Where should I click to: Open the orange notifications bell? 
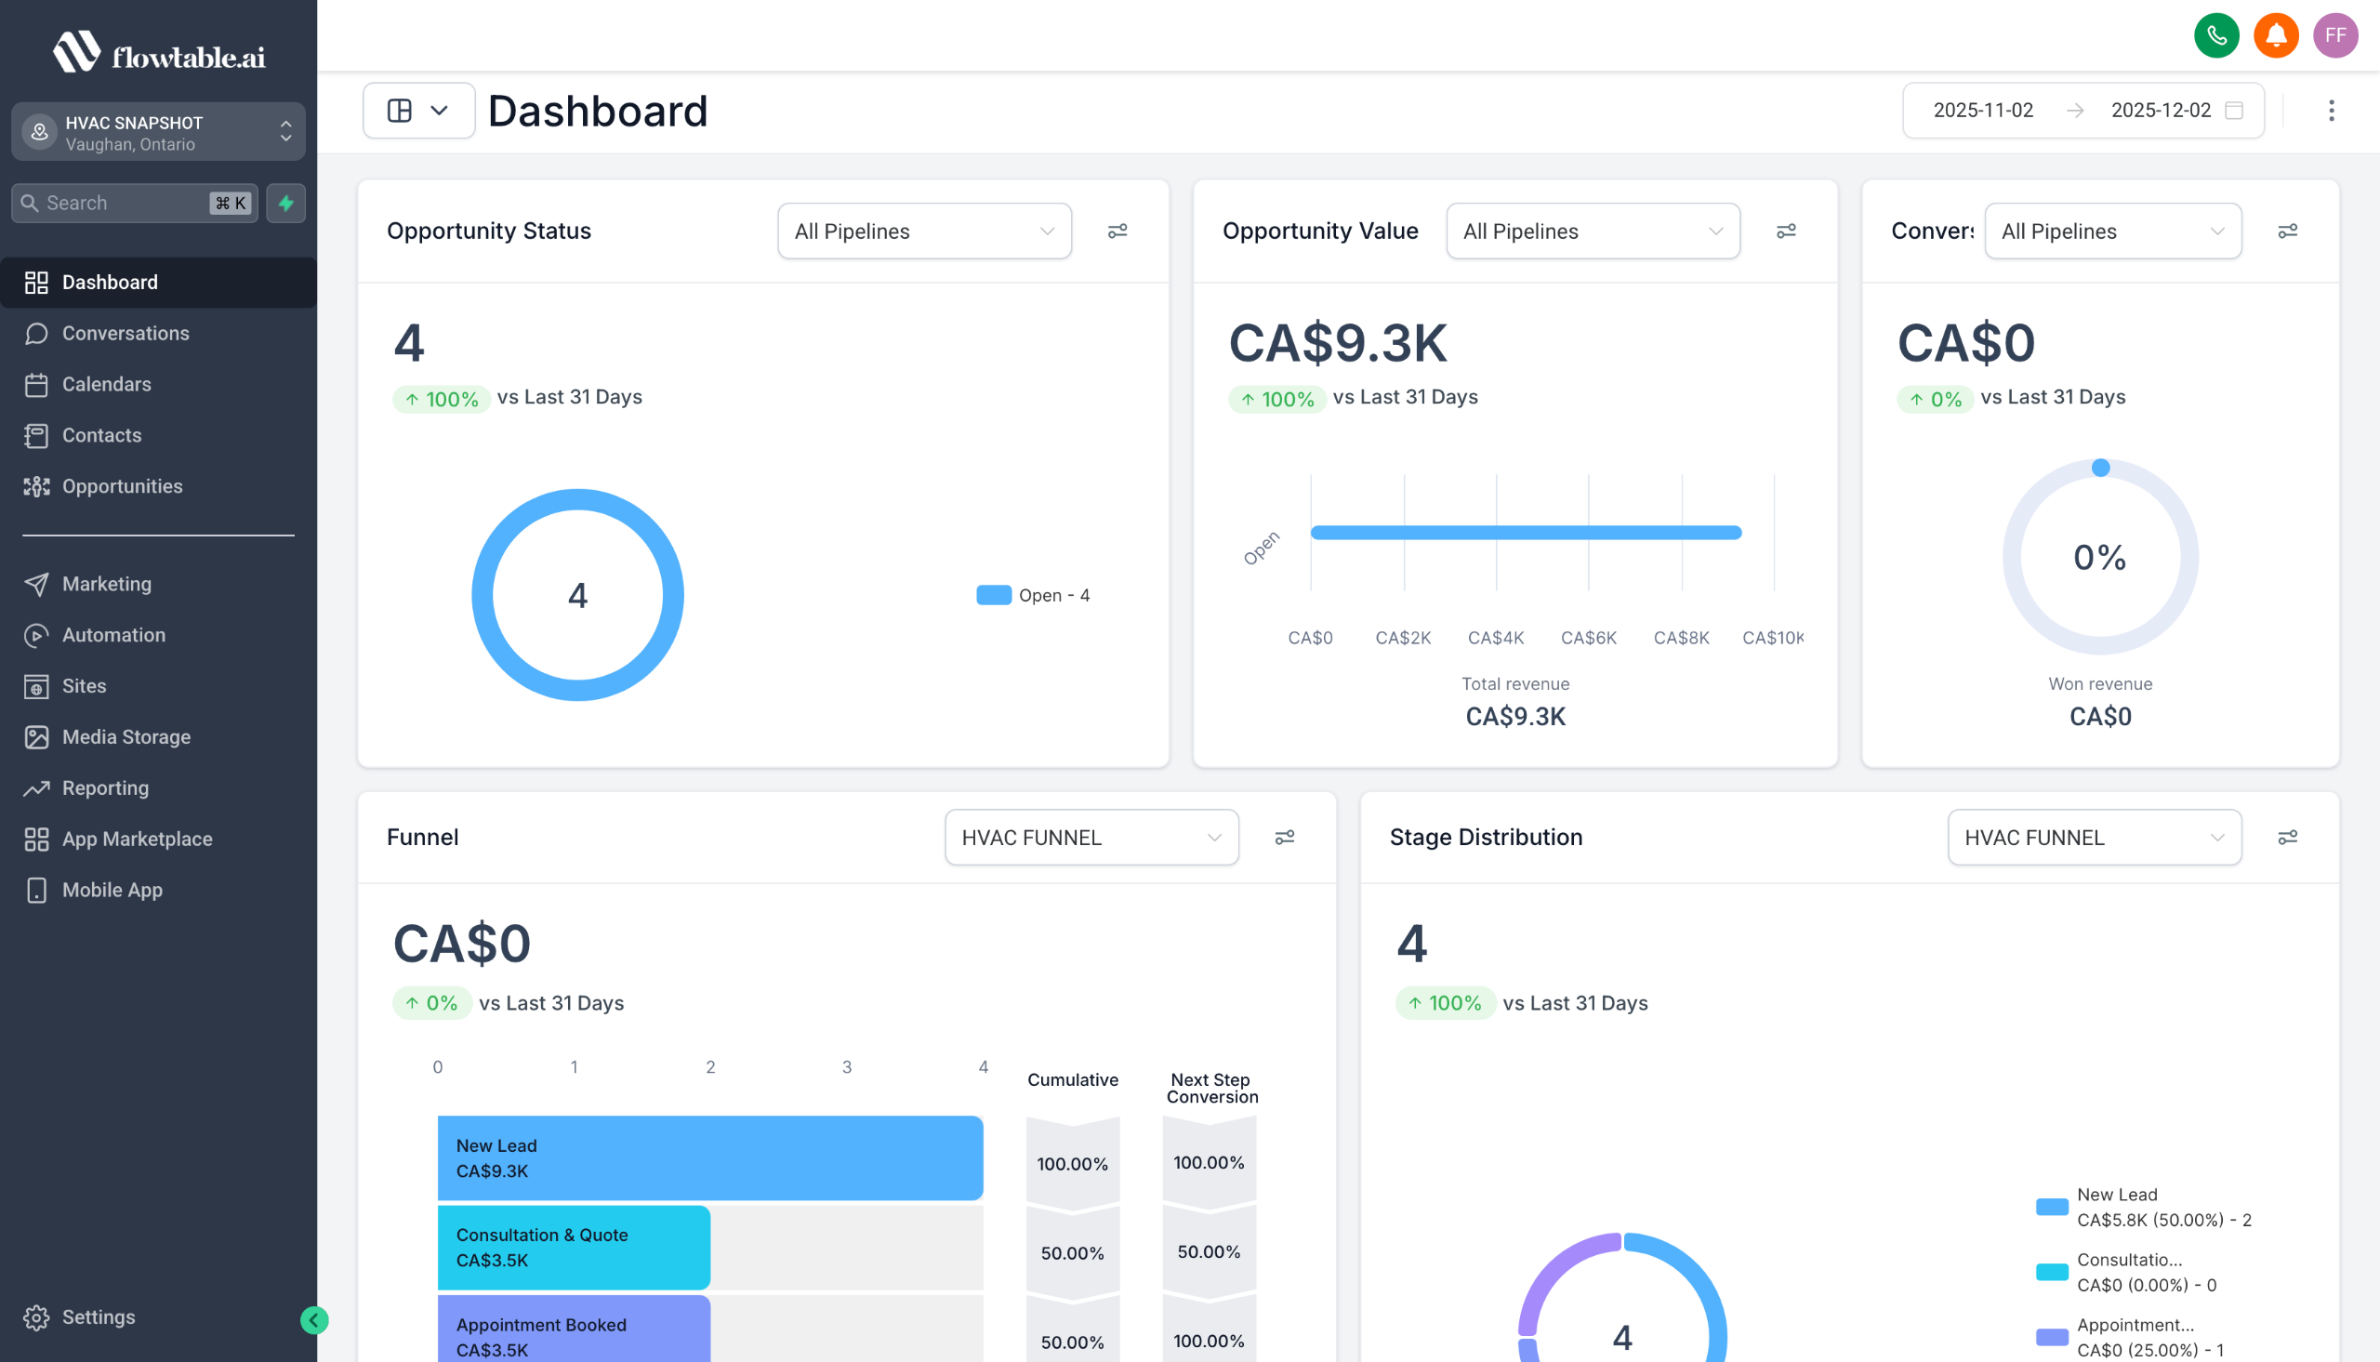click(2275, 35)
